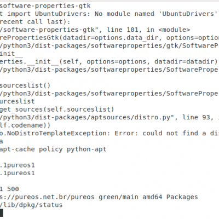Click the 'lf.codename))' line
Viewport: 219px width, 219px height.
25,125
